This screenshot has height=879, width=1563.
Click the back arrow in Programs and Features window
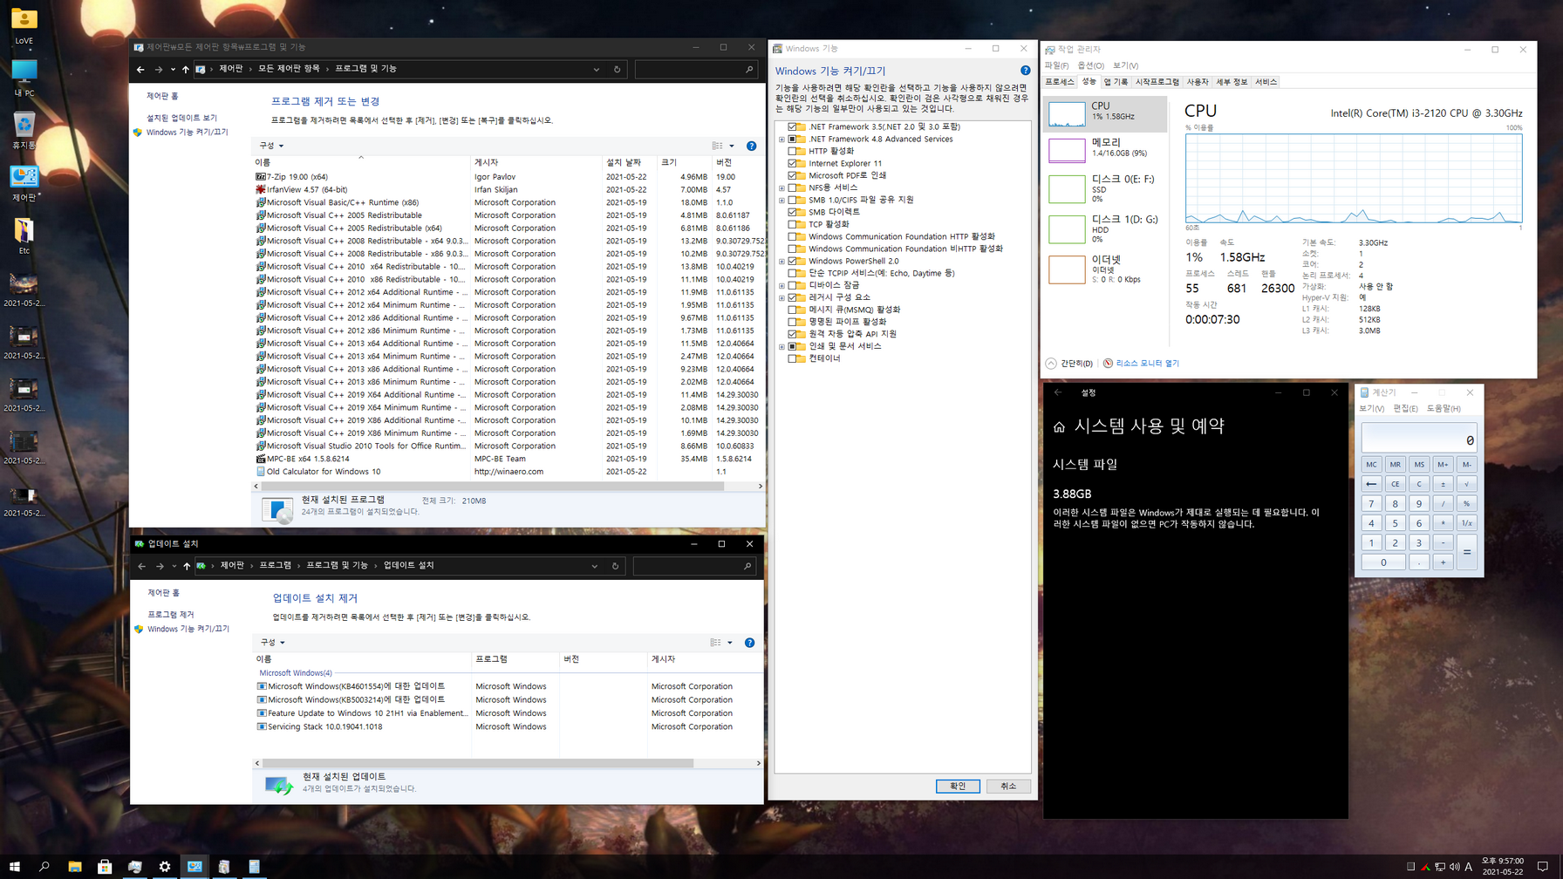140,69
